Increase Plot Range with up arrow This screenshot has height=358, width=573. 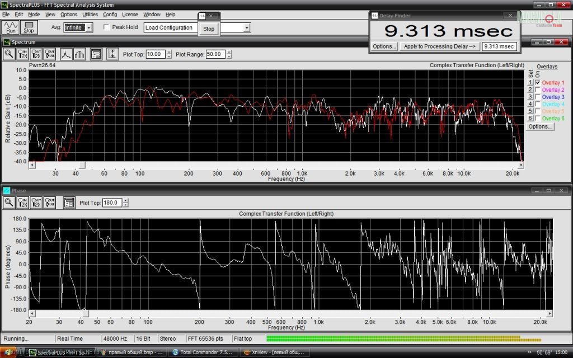[229, 52]
